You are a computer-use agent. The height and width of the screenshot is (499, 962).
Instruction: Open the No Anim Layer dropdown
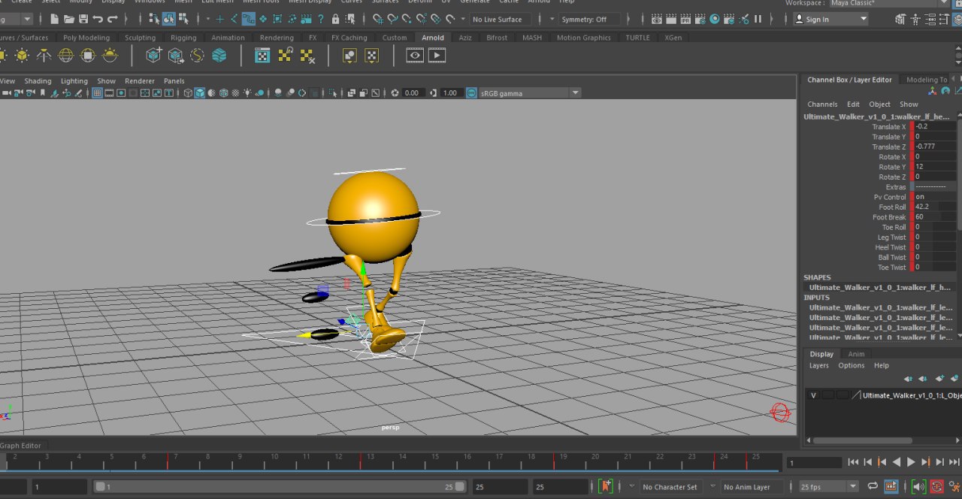tap(752, 486)
